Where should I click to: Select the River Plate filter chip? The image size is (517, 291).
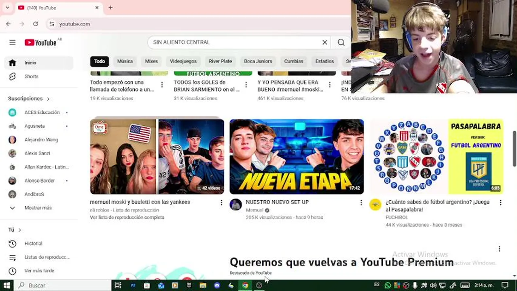click(x=220, y=61)
